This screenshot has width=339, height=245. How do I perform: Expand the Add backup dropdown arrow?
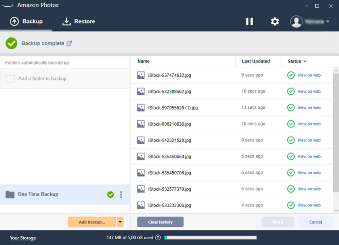(x=120, y=222)
